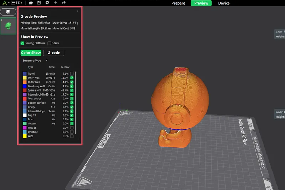Viewport: 285px width, 190px height.
Task: Enable the Nozzle checkbox
Action: [49, 43]
